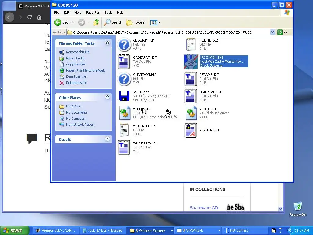The image size is (313, 235).
Task: Open Back button history dropdown arrow
Action: click(73, 22)
